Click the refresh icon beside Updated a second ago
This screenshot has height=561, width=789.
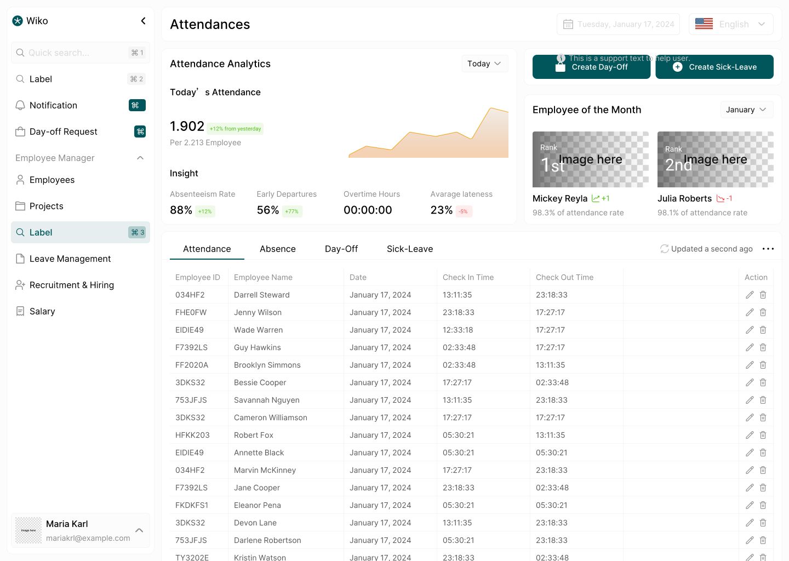pos(665,249)
